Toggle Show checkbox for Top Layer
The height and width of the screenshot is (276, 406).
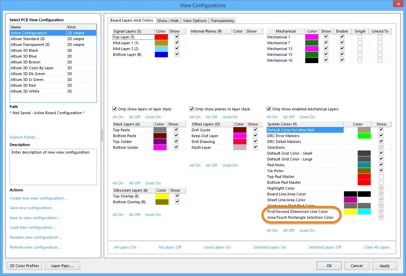(x=177, y=37)
